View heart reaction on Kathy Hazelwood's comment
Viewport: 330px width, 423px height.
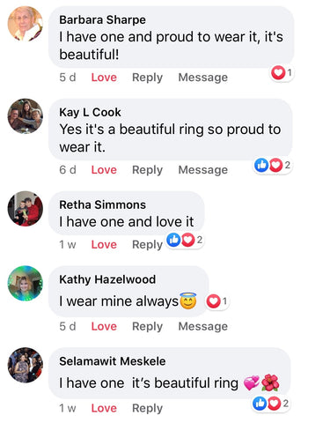coord(216,301)
